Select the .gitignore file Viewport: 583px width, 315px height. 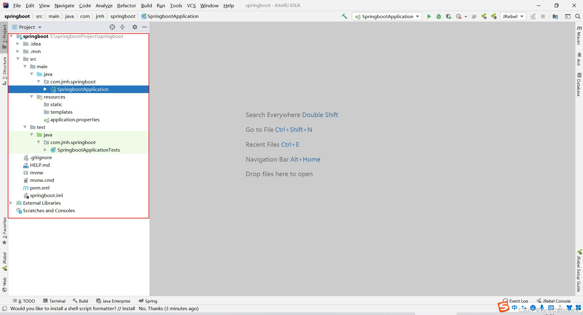point(41,158)
